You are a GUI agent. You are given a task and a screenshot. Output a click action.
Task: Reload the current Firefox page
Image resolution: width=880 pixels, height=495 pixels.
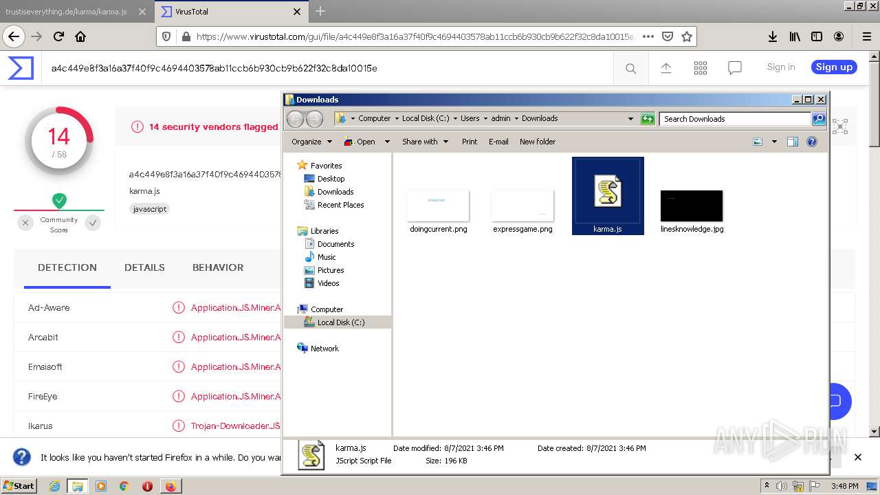click(58, 36)
